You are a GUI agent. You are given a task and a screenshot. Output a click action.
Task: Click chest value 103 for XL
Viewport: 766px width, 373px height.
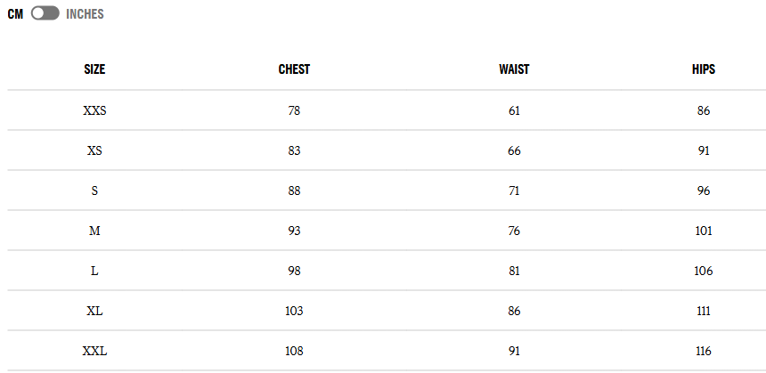pos(294,312)
